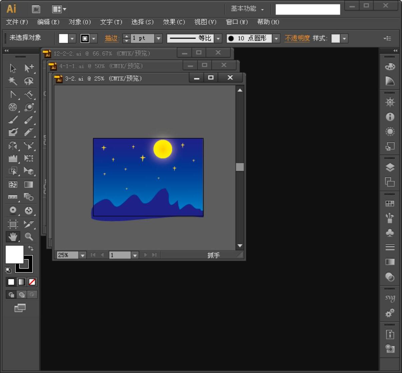Select the Blob Brush tool
402x373 pixels.
click(x=13, y=132)
